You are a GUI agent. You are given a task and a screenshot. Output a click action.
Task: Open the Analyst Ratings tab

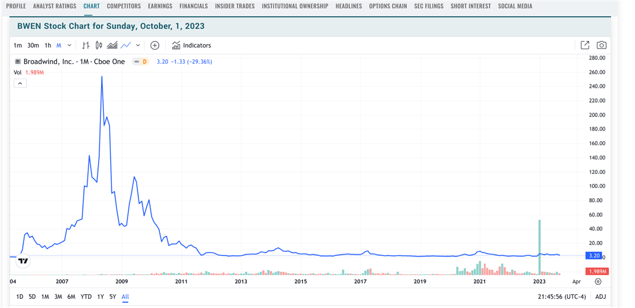tap(54, 6)
